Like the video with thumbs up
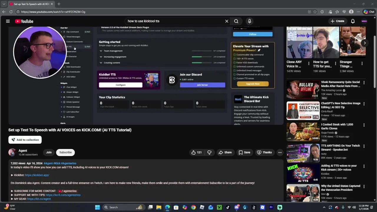The image size is (377, 212). coord(196,152)
